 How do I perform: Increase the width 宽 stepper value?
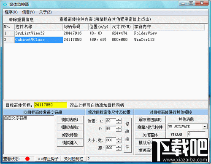coord(119,139)
